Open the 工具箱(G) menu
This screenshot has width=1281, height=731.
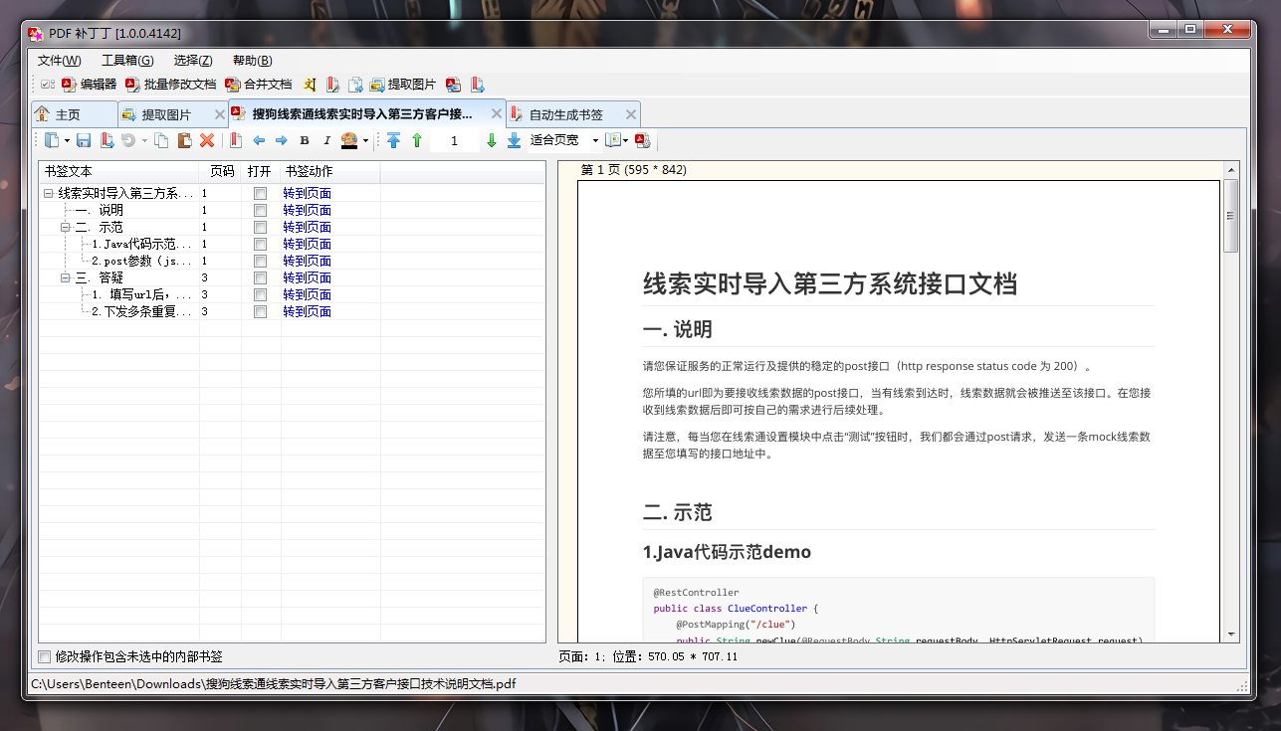(127, 61)
